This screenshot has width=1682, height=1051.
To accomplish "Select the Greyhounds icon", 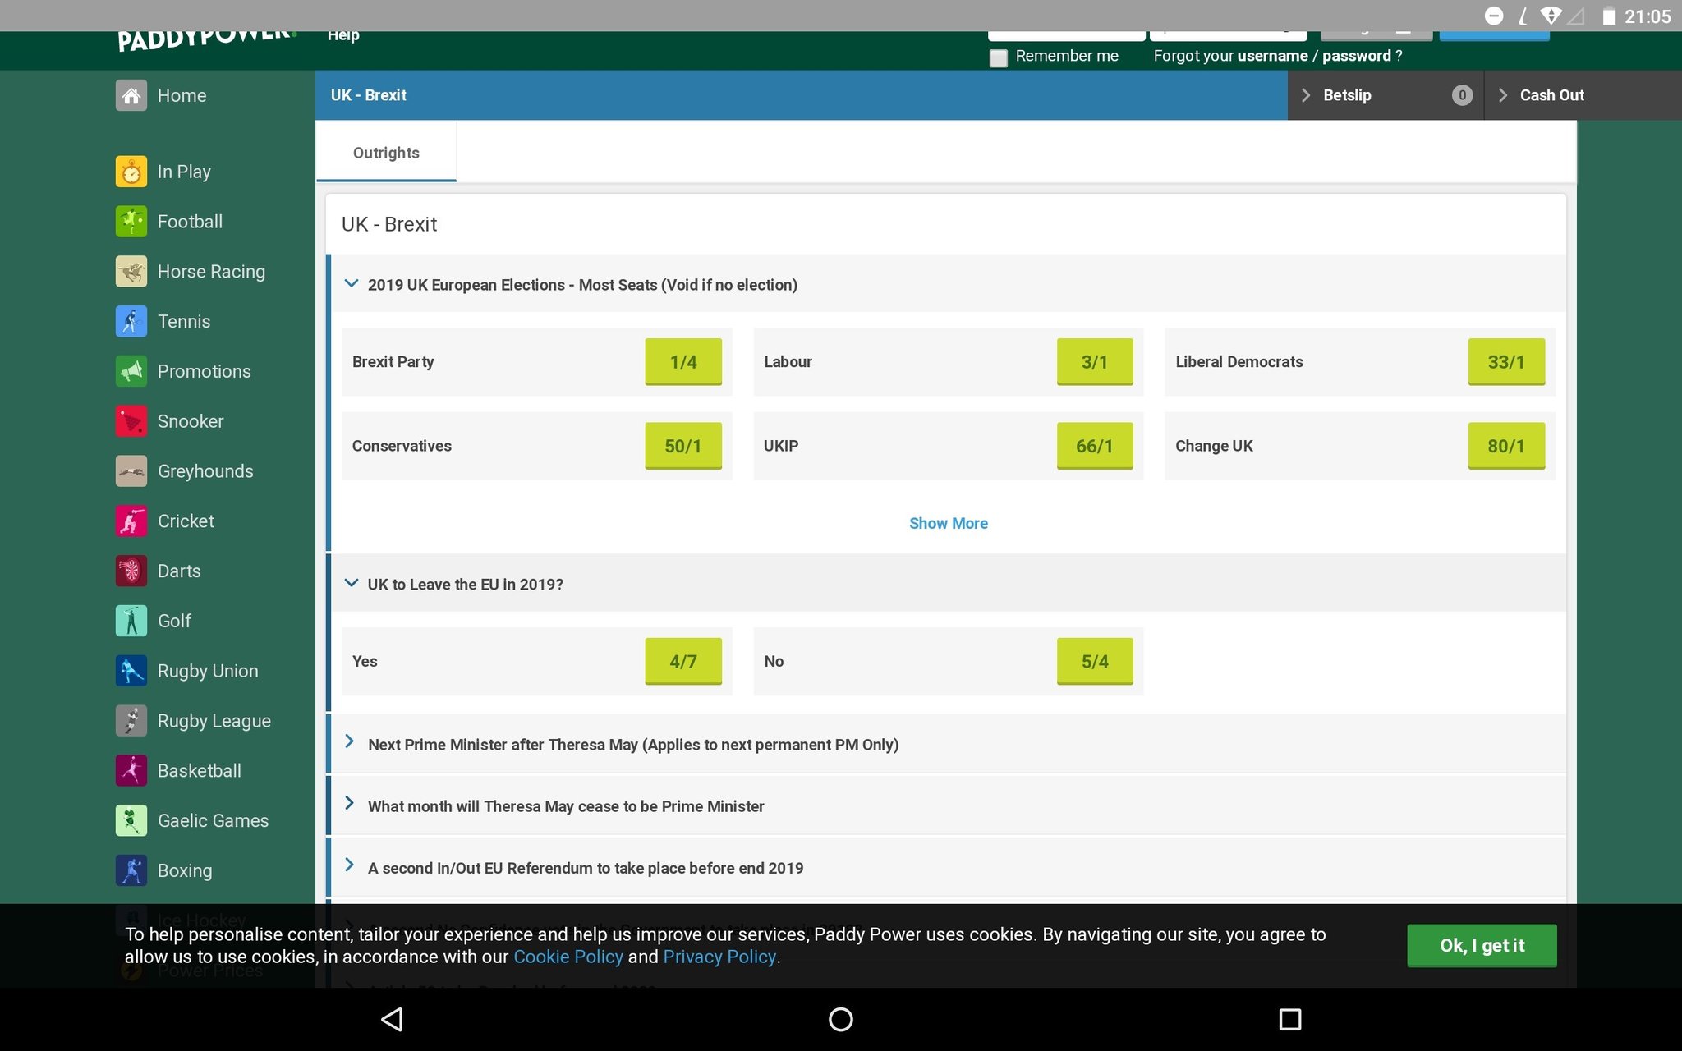I will coord(131,471).
